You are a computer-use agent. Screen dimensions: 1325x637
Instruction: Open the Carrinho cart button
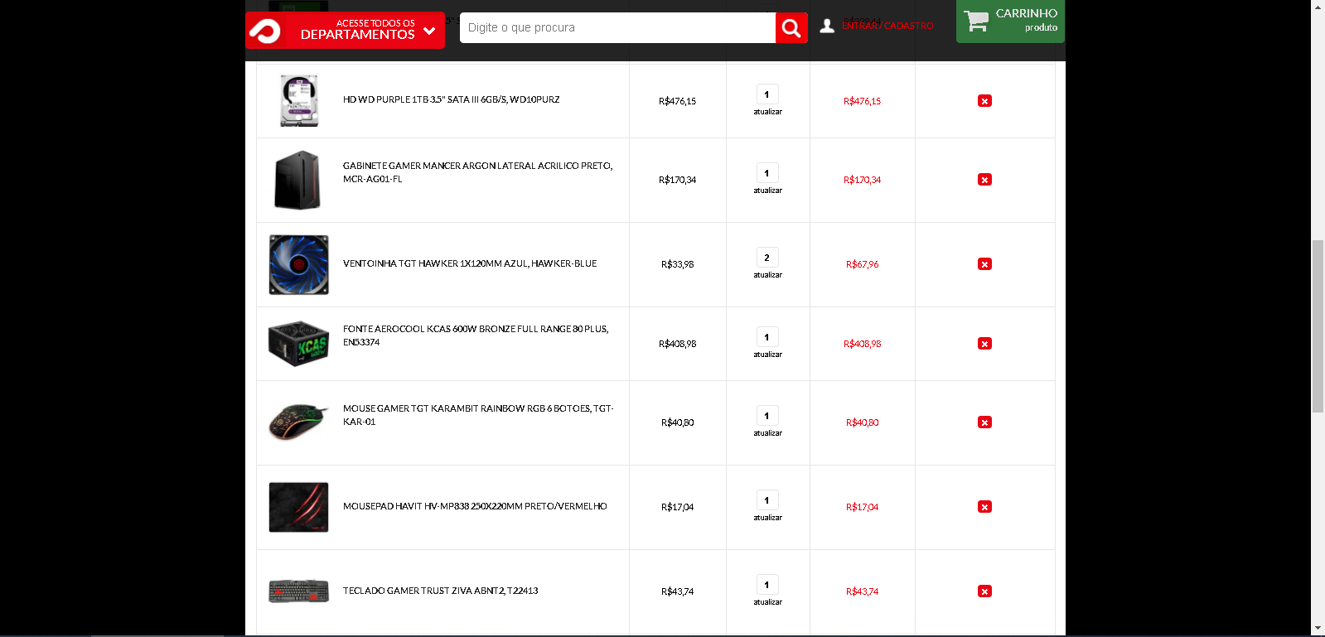(x=1010, y=21)
